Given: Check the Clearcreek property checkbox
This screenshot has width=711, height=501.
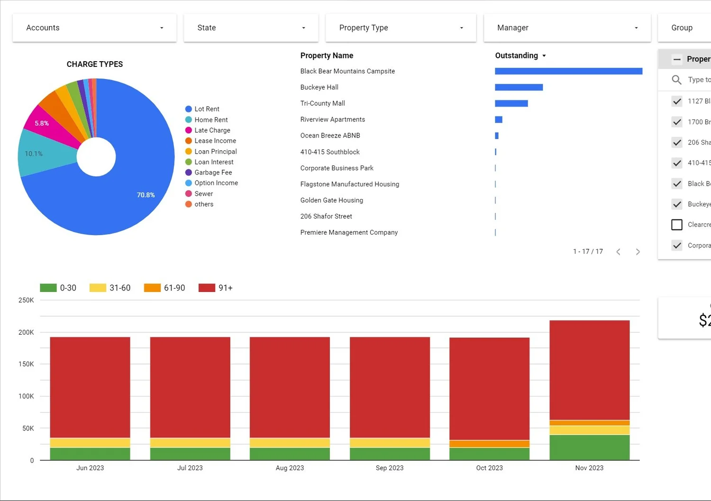Looking at the screenshot, I should click(x=676, y=224).
